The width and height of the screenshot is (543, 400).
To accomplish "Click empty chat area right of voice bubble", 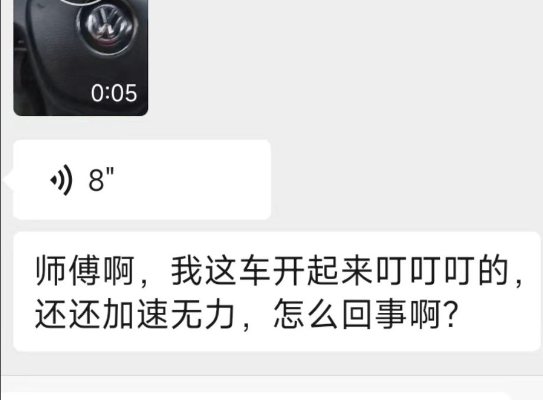I will pyautogui.click(x=405, y=180).
